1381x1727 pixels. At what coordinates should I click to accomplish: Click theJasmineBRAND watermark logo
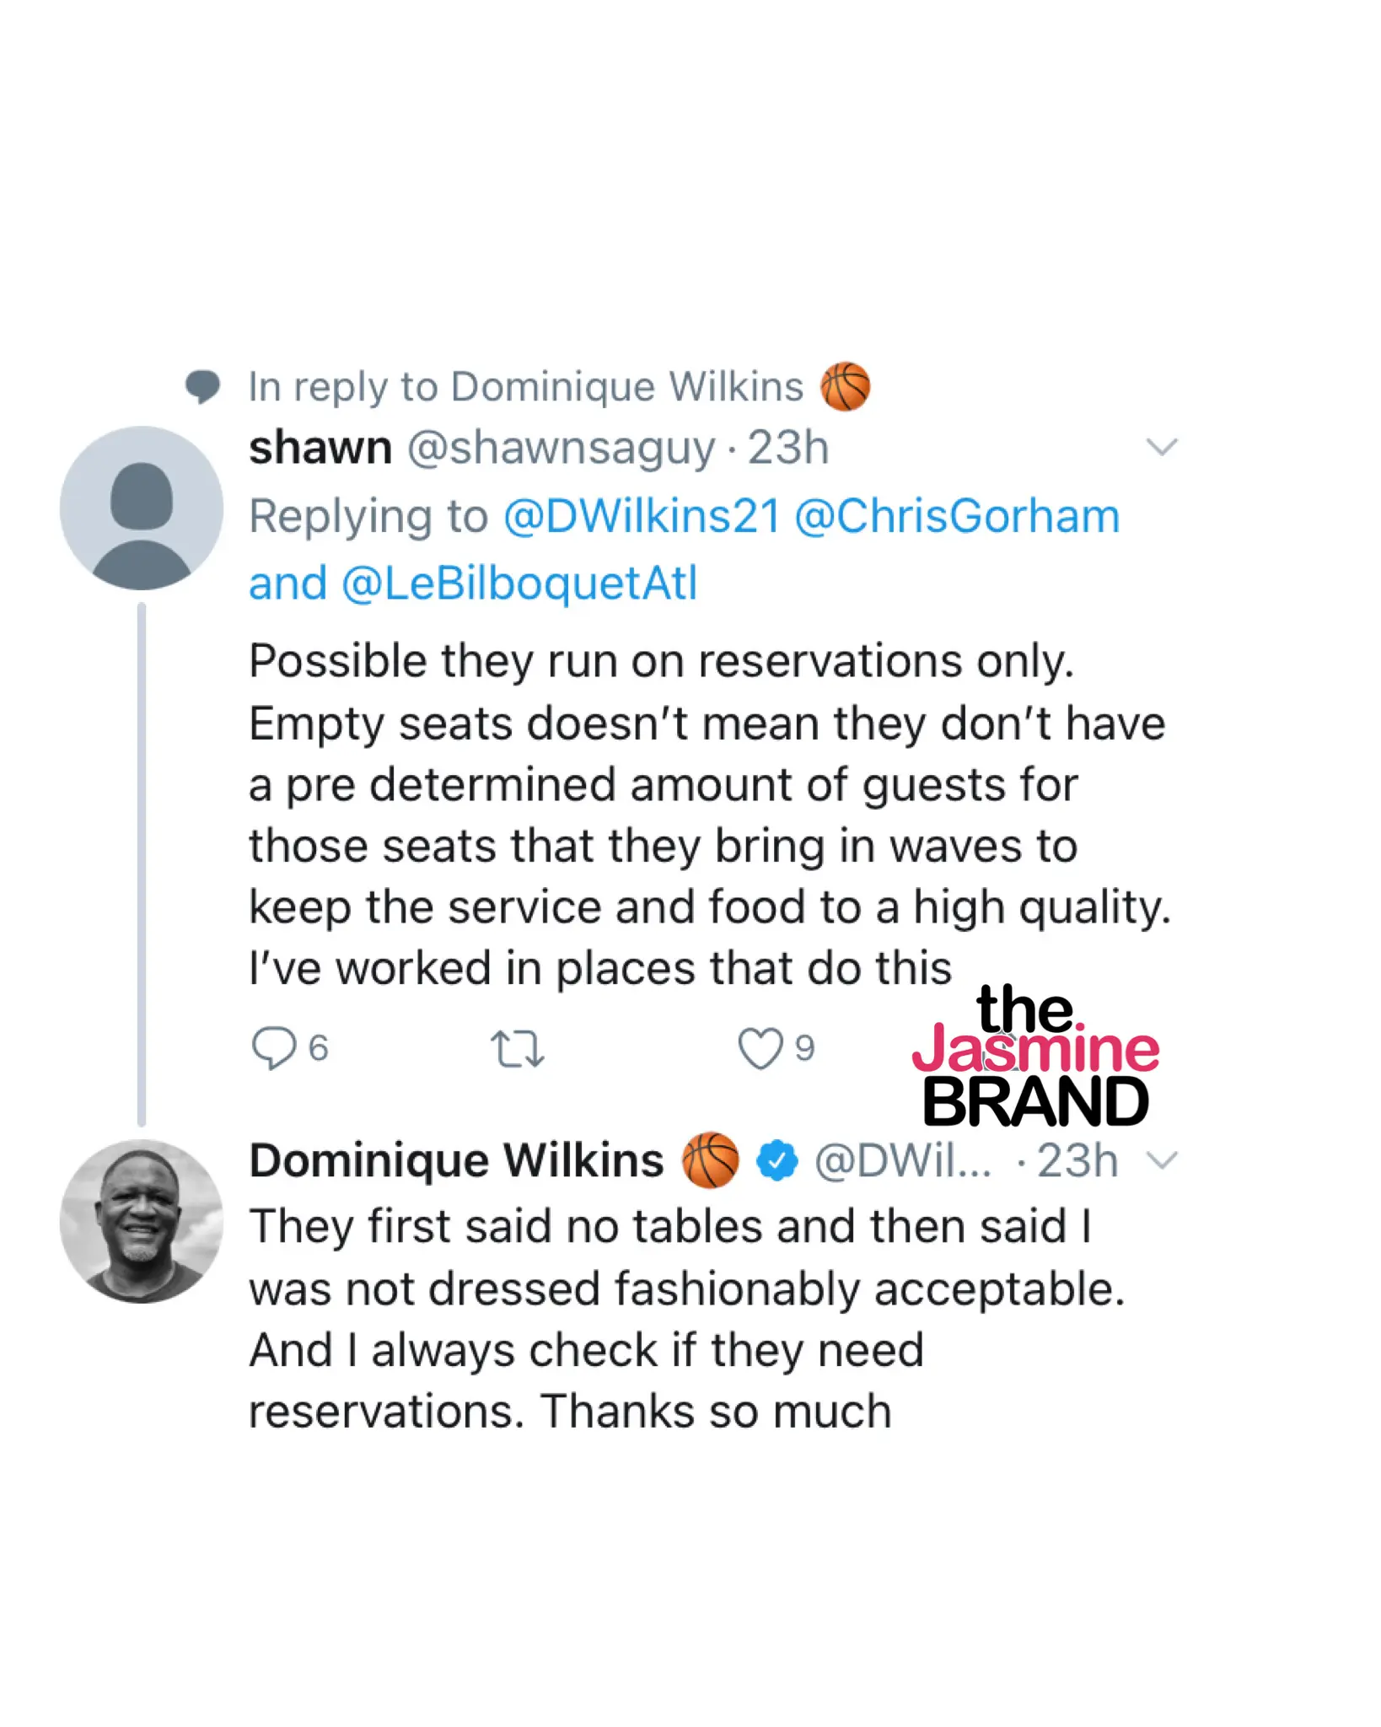[x=1035, y=1057]
